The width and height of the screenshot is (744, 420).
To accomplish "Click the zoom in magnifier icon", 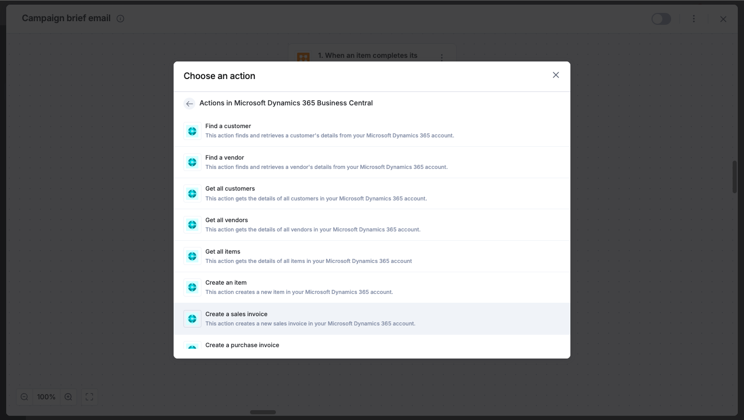I will pyautogui.click(x=68, y=397).
